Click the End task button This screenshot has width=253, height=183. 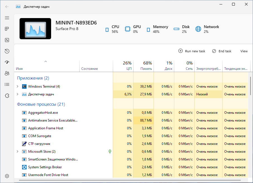(221, 51)
